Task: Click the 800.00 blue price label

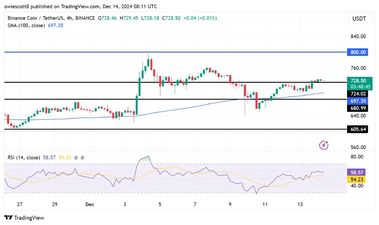Action: point(358,52)
